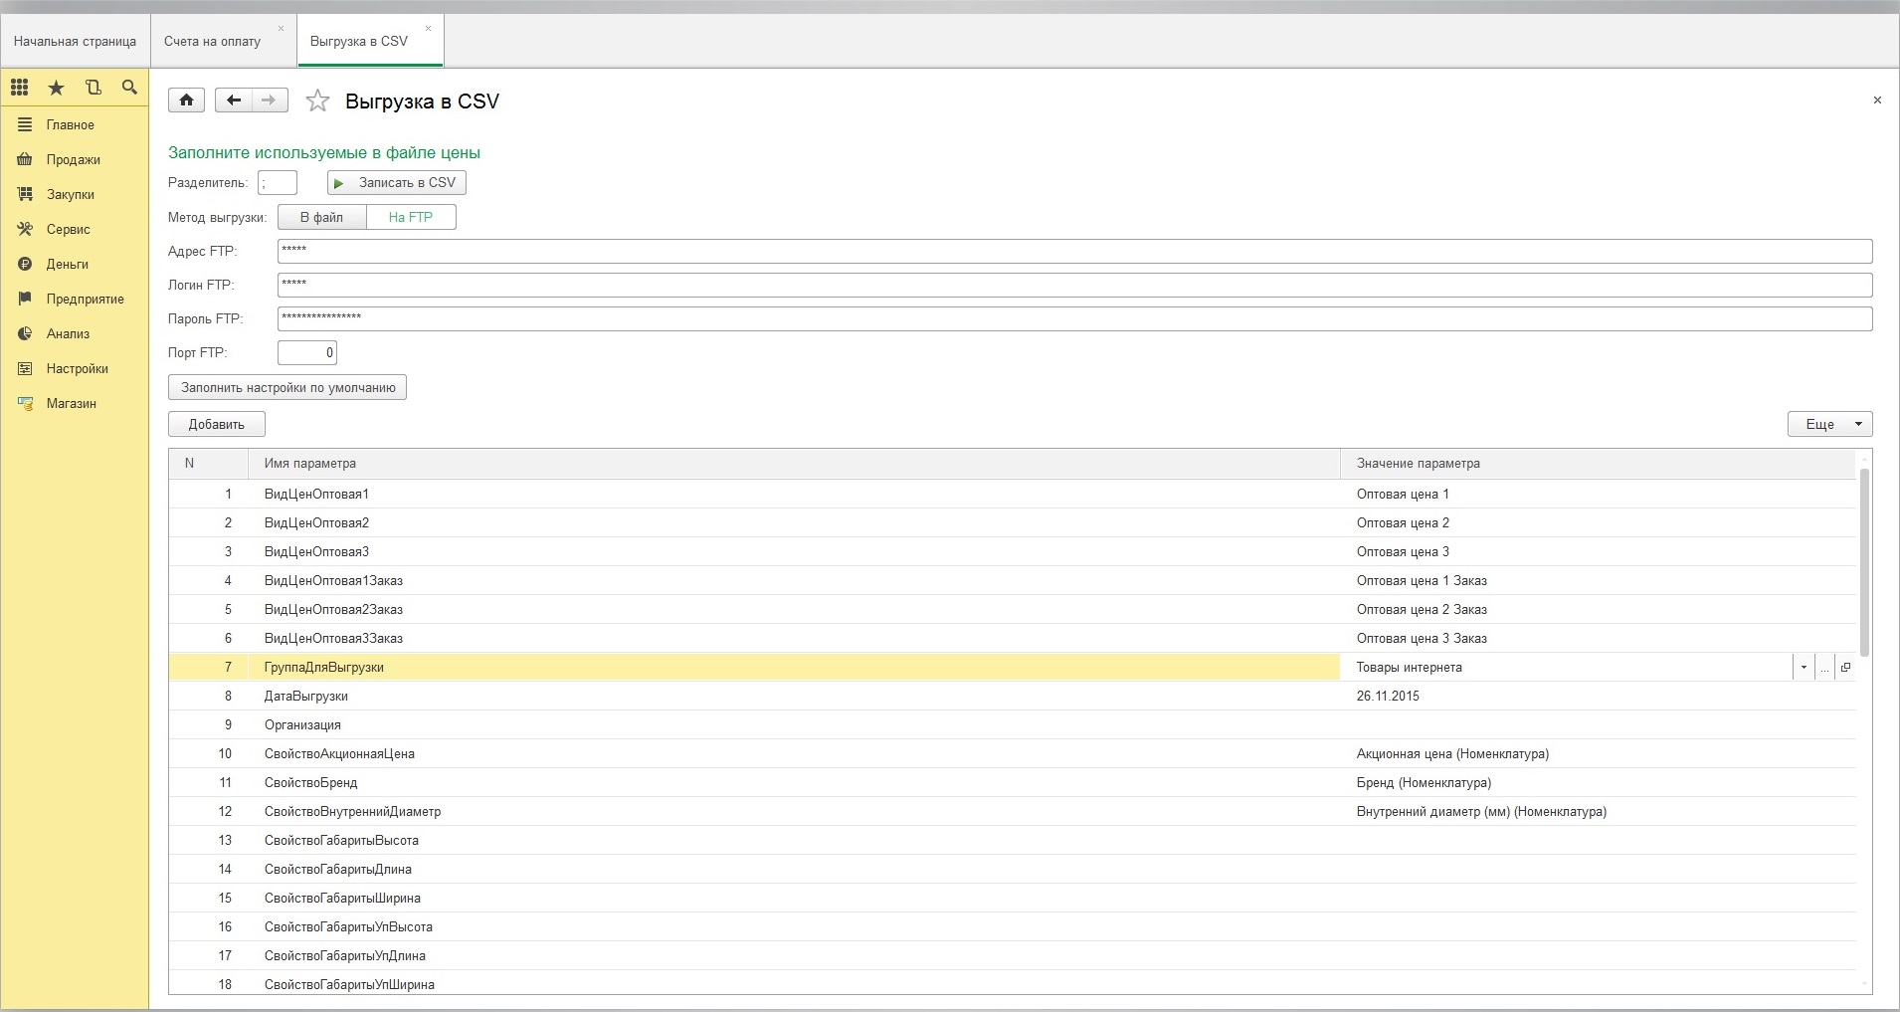Screen dimensions: 1900x1012
Task: Select row ВидЦенОптовая2Заказ
Action: (x=1013, y=609)
